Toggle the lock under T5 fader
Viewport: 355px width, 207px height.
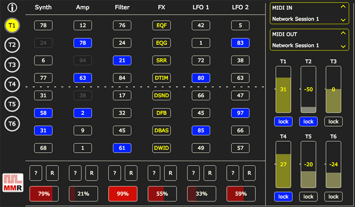308,196
